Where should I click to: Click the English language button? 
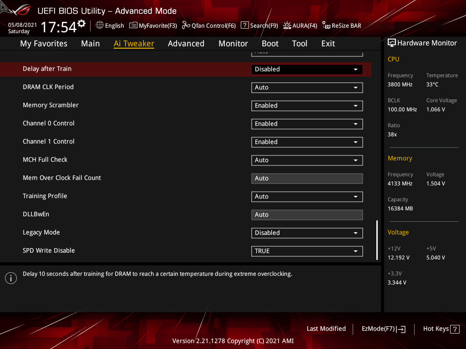point(110,25)
